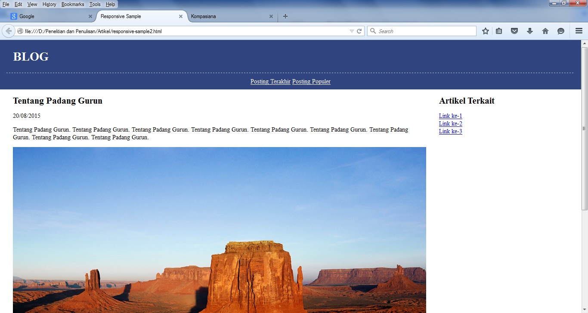This screenshot has height=313, width=588.
Task: Click the Google favicon on the tab
Action: (14, 16)
